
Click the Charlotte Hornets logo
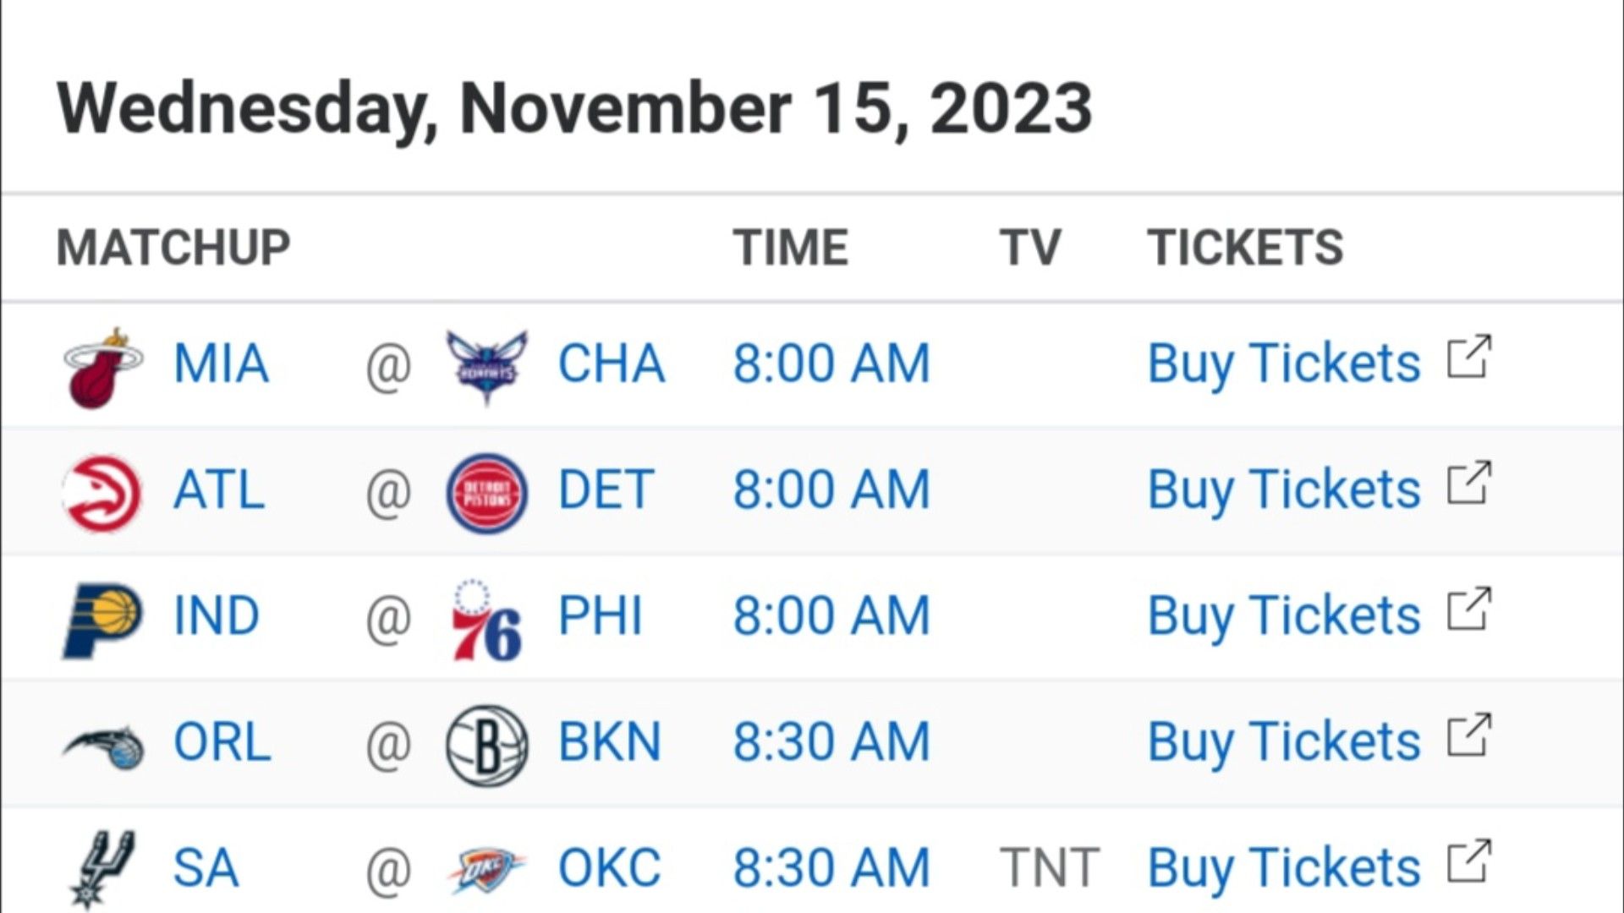(x=486, y=367)
